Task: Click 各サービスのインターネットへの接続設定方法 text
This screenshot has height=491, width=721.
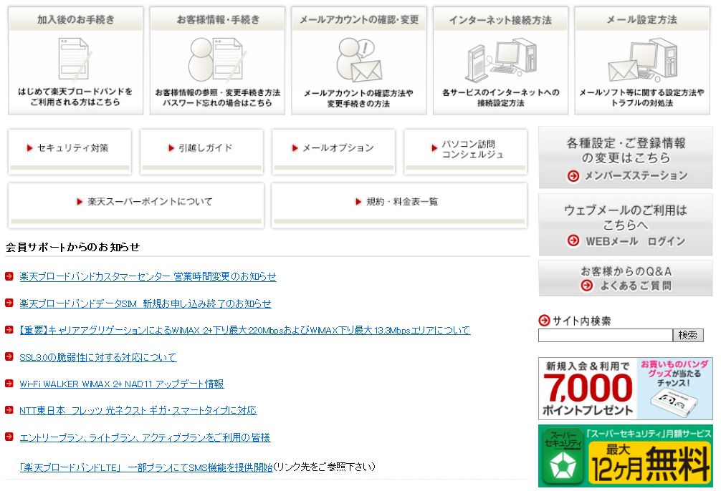Action: point(501,97)
